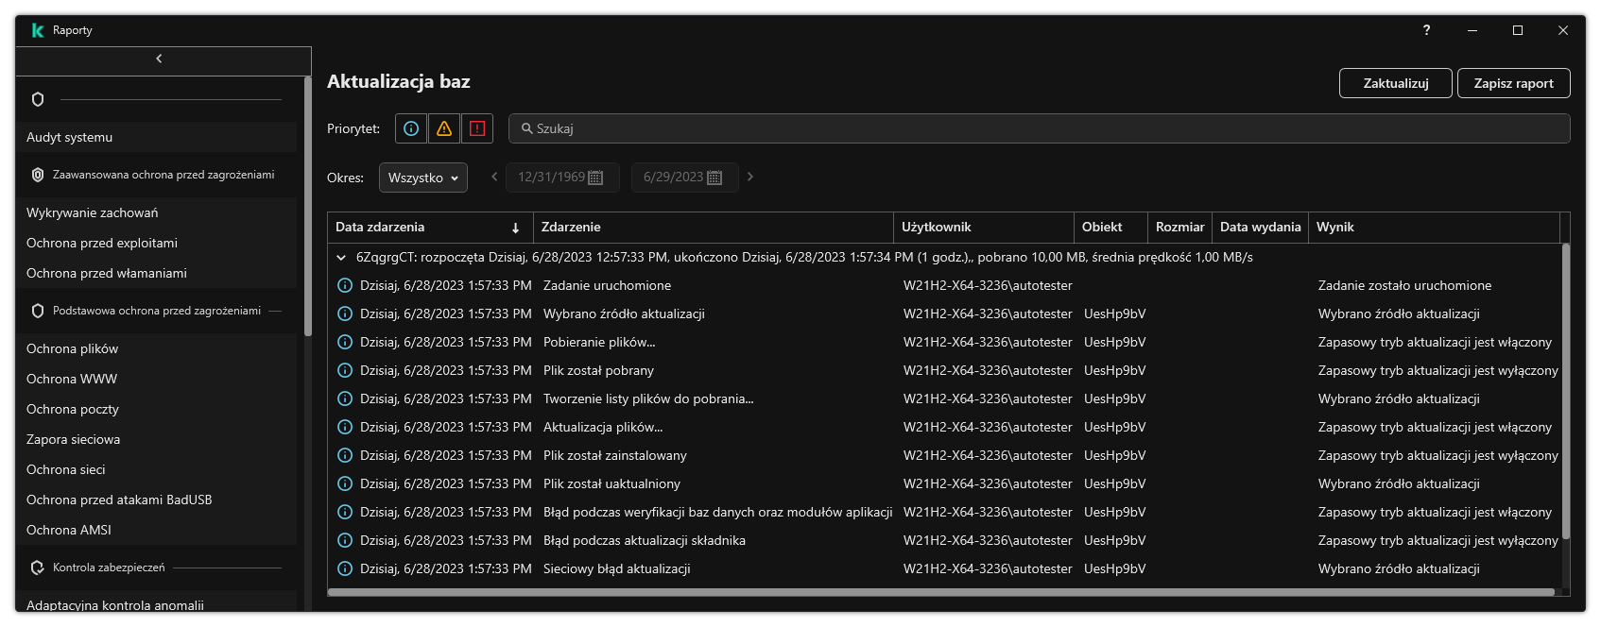
Task: Toggle the warning priority filter icon
Action: (x=444, y=128)
